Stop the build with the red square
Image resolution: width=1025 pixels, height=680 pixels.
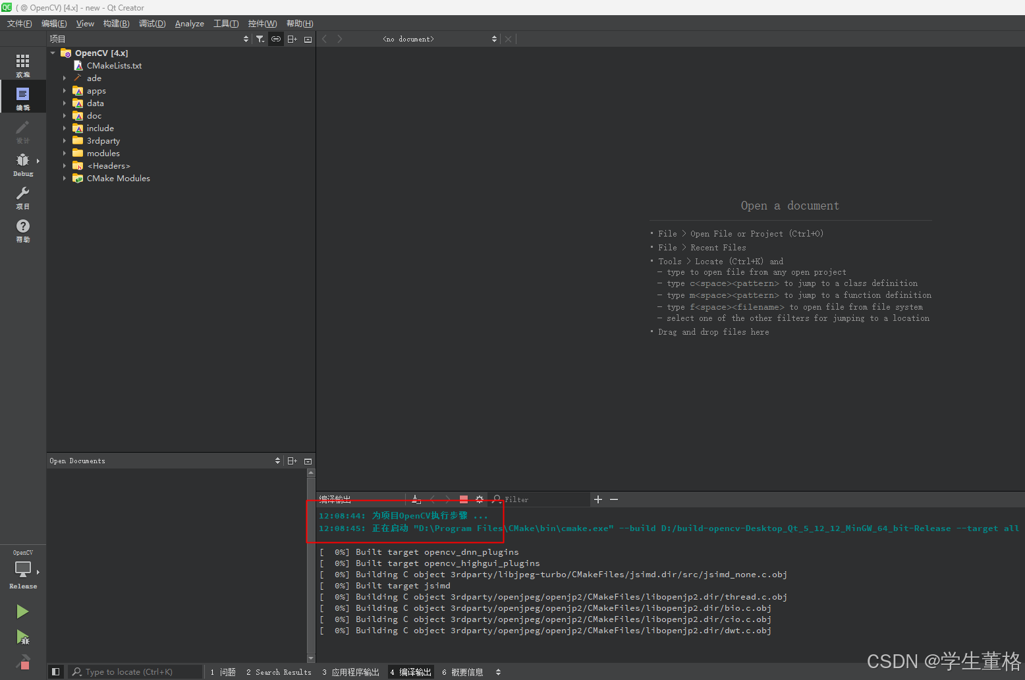coord(464,499)
